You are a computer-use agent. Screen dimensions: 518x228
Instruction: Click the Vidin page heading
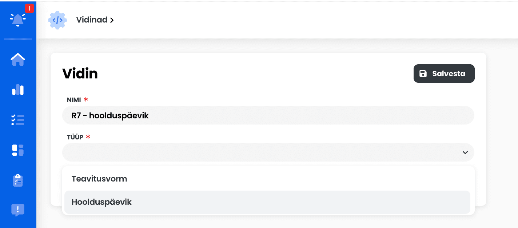[80, 74]
